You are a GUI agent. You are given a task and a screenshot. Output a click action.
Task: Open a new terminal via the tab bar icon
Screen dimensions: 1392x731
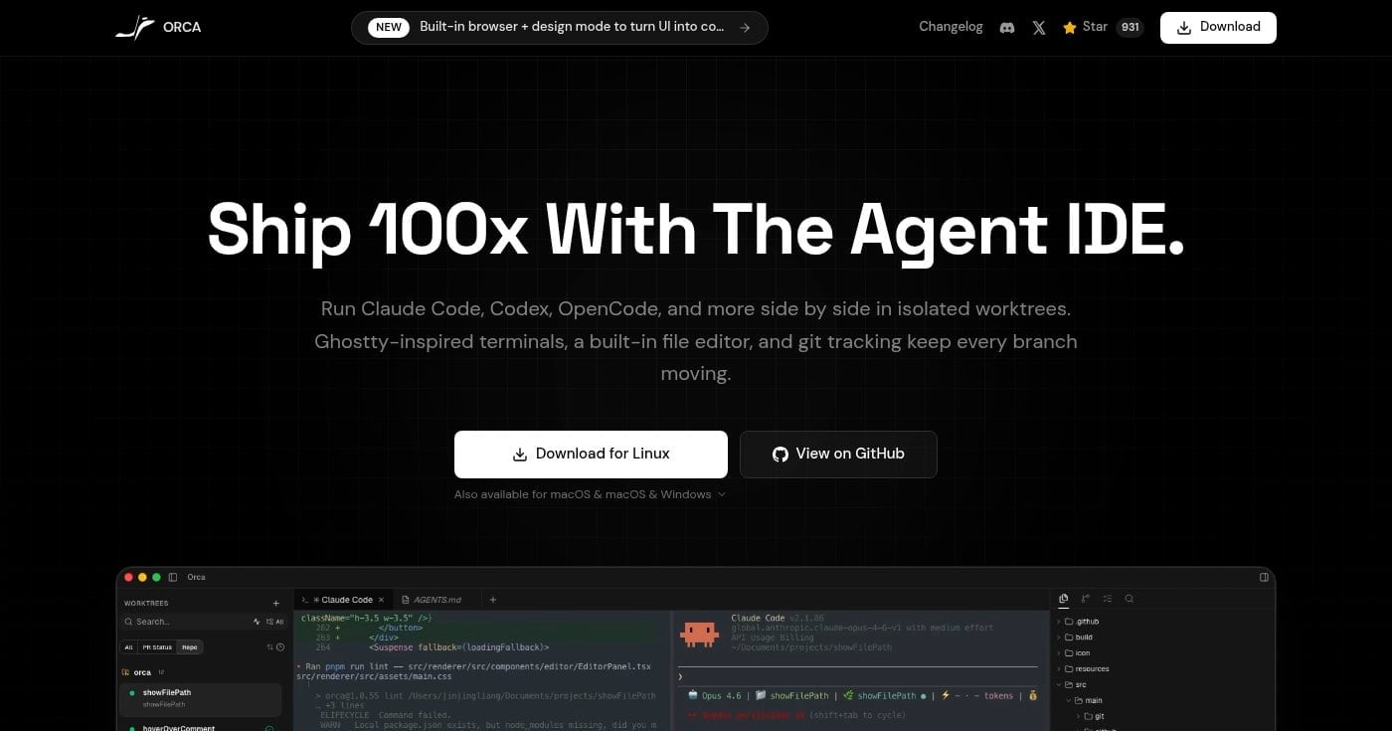492,599
